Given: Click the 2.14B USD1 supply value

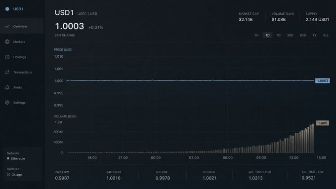Looking at the screenshot, I should [317, 19].
